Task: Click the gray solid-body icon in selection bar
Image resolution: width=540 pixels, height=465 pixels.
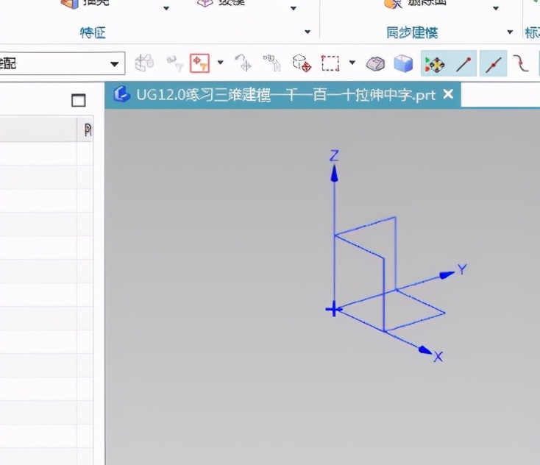Action: coord(375,64)
